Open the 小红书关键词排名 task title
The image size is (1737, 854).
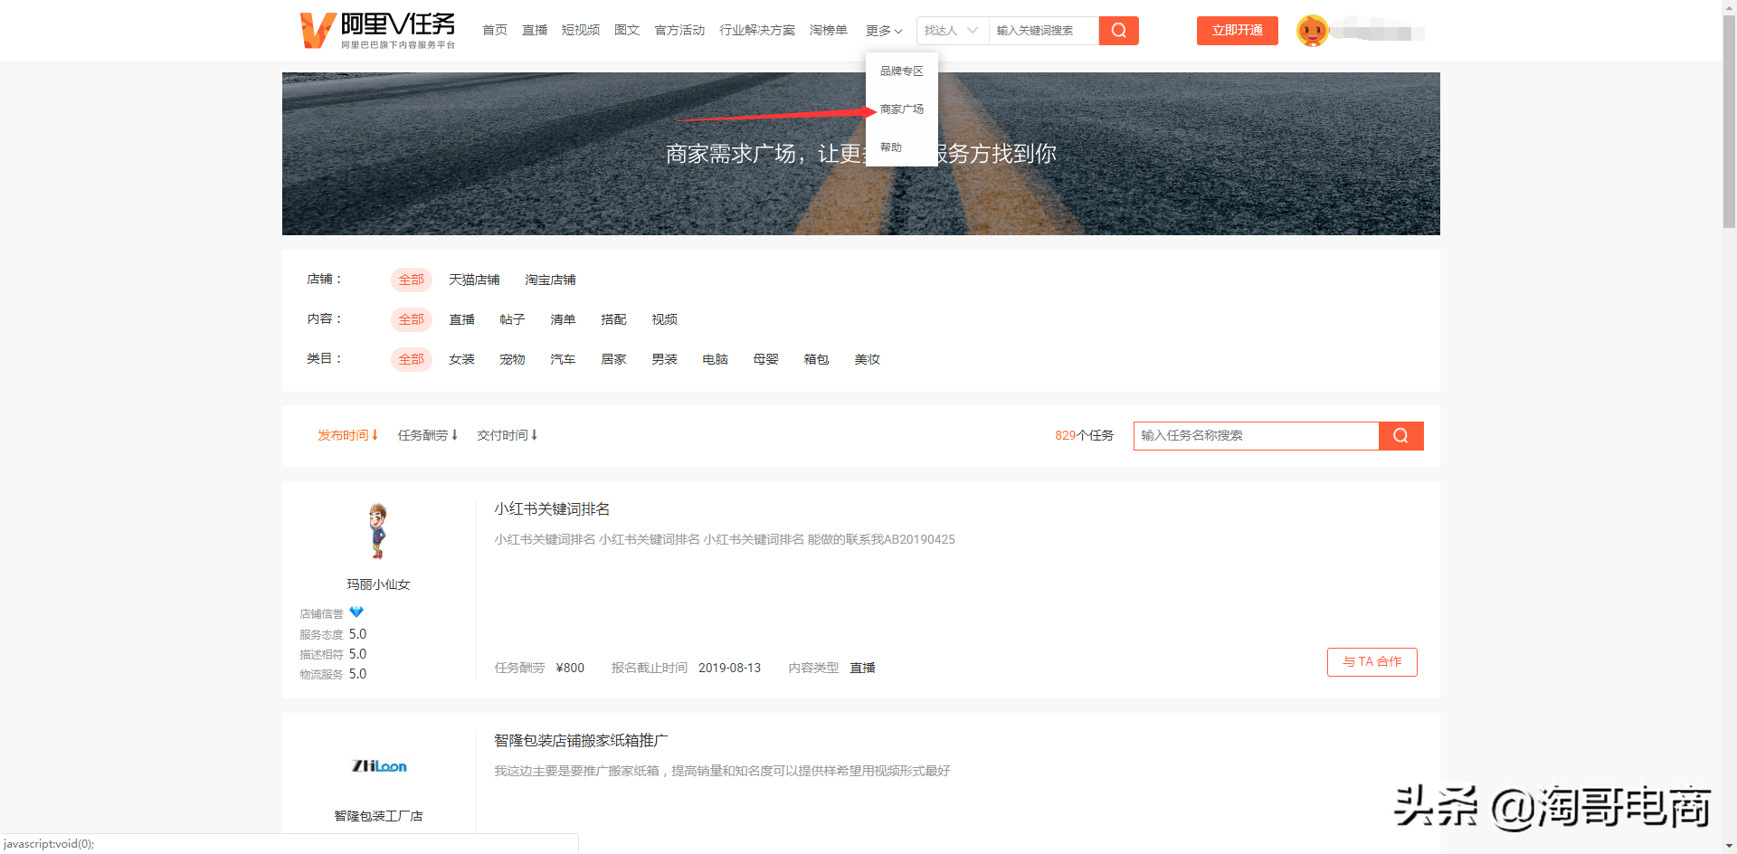[552, 510]
